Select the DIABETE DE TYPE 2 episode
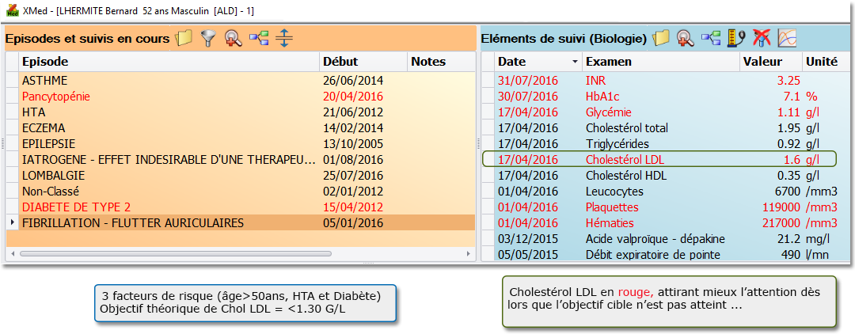This screenshot has width=855, height=334. point(77,207)
